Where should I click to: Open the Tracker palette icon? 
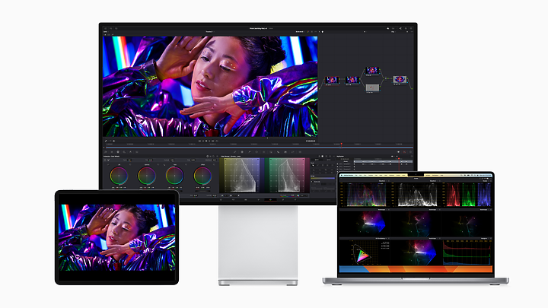tap(264, 152)
